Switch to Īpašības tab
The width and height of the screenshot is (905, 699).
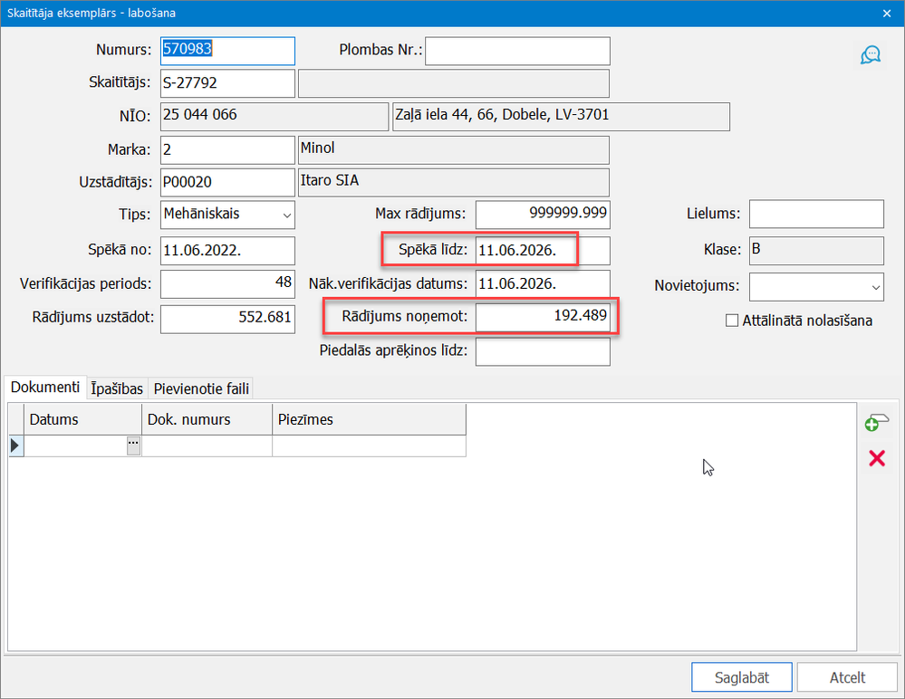(x=117, y=388)
